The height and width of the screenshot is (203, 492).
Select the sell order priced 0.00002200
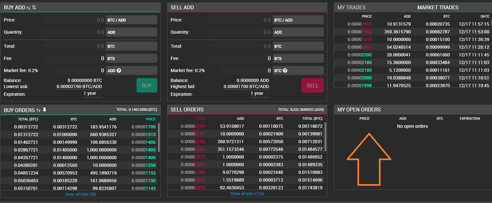click(246, 149)
